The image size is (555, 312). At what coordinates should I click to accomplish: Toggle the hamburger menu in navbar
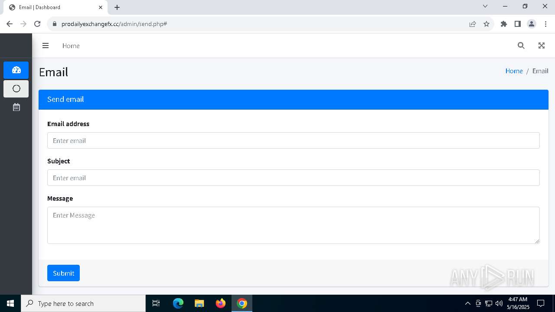46,45
